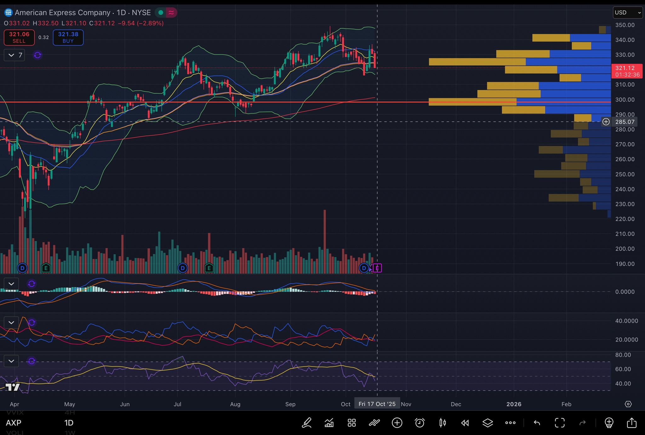Open the drawing tools pencil icon
The image size is (645, 435).
tap(307, 423)
